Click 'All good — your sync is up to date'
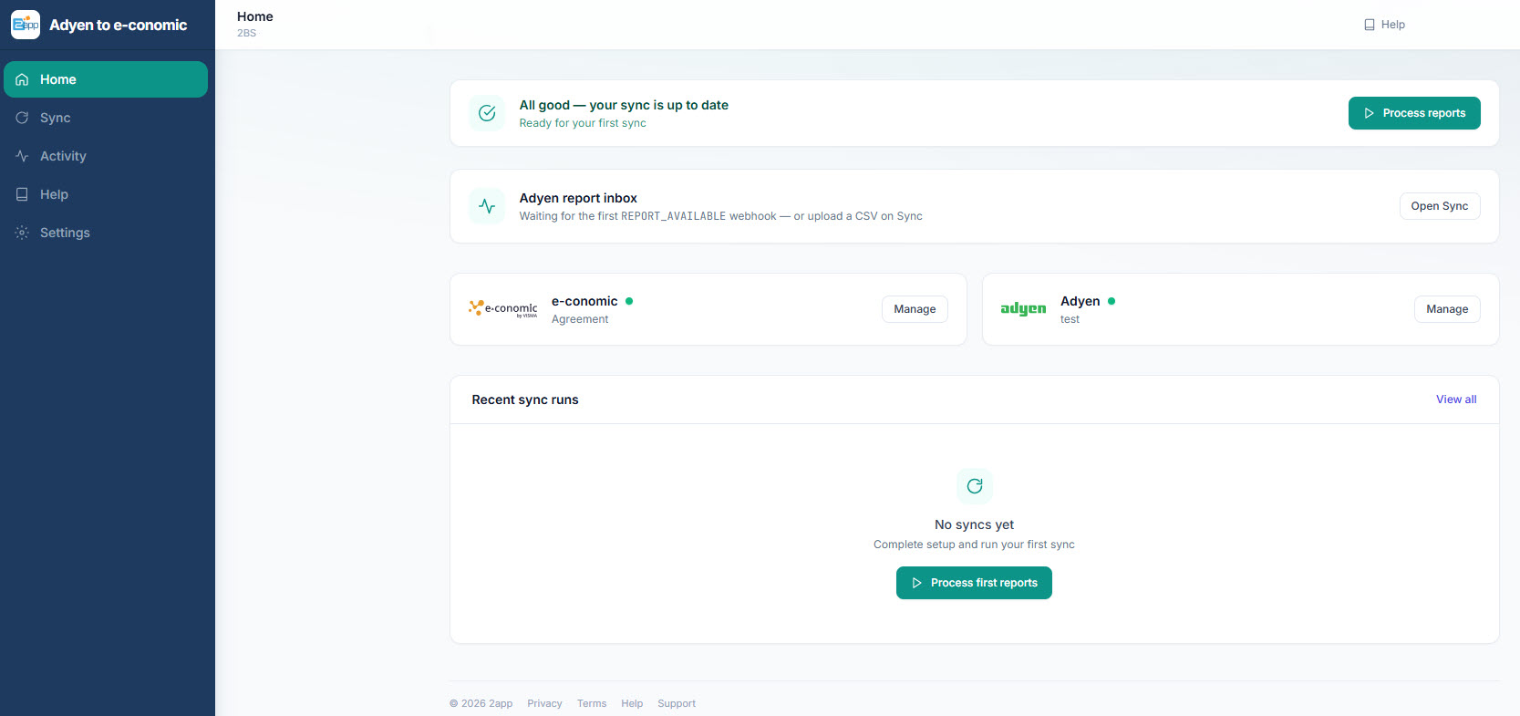1520x716 pixels. [624, 105]
